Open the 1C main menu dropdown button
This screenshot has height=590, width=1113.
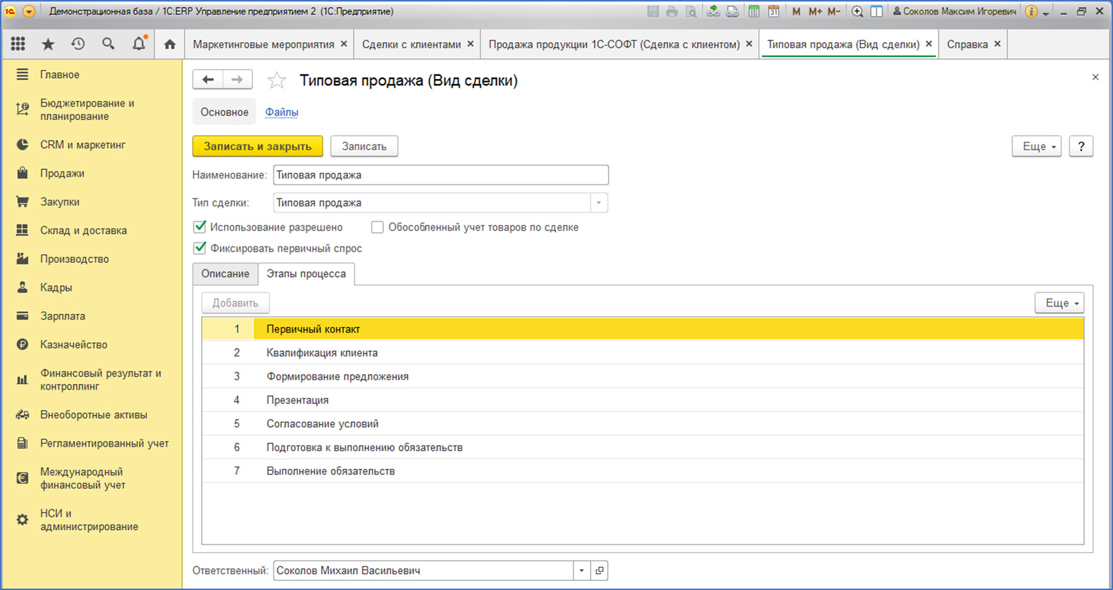29,12
